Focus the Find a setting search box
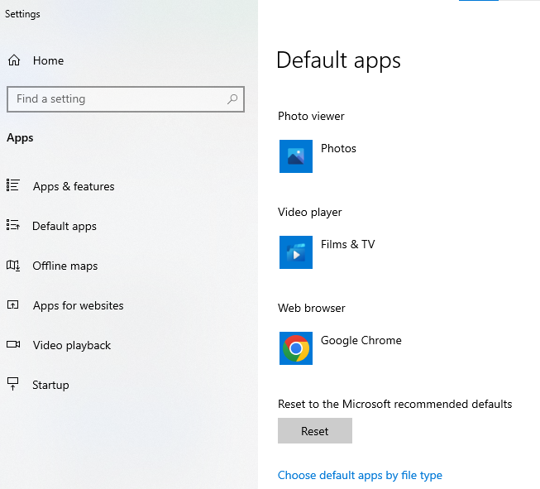Image resolution: width=540 pixels, height=489 pixels. coord(126,99)
